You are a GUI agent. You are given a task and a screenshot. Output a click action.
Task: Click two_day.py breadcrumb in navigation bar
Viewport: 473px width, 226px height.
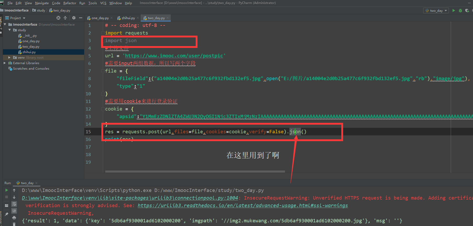click(x=60, y=10)
